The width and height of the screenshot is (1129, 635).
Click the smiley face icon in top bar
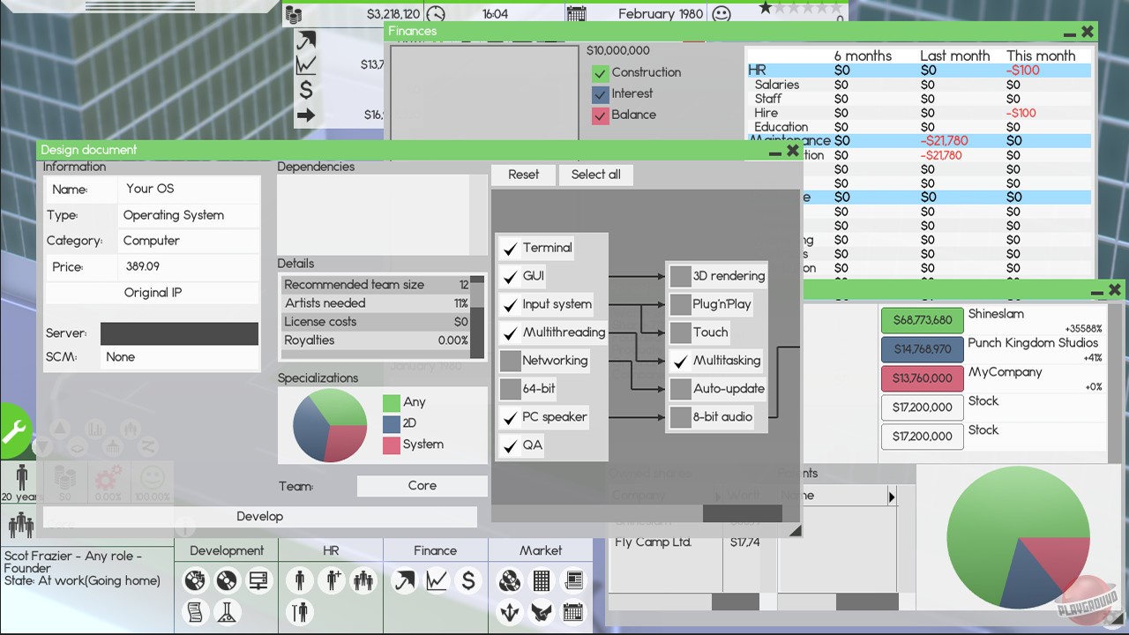point(722,14)
